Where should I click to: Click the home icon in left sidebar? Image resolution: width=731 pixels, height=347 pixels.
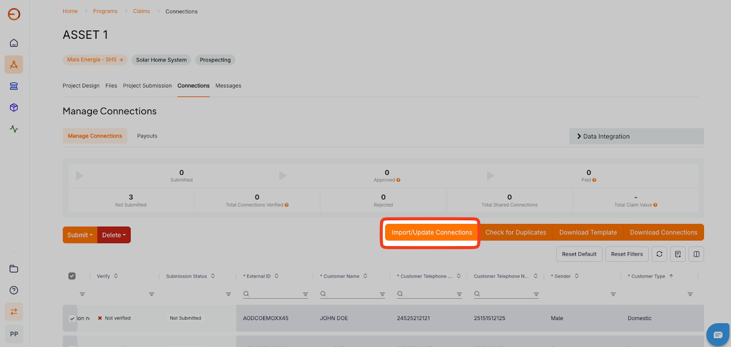(14, 43)
